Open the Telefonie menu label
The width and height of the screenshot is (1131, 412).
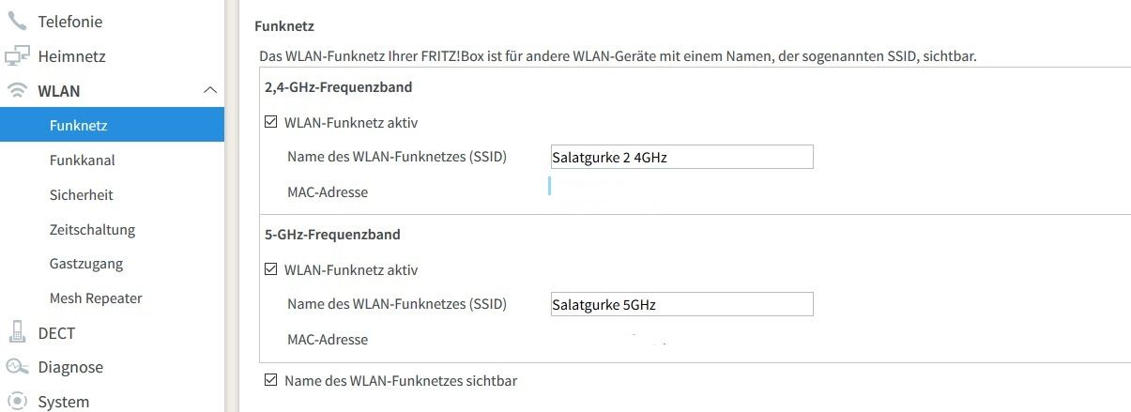pyautogui.click(x=70, y=22)
